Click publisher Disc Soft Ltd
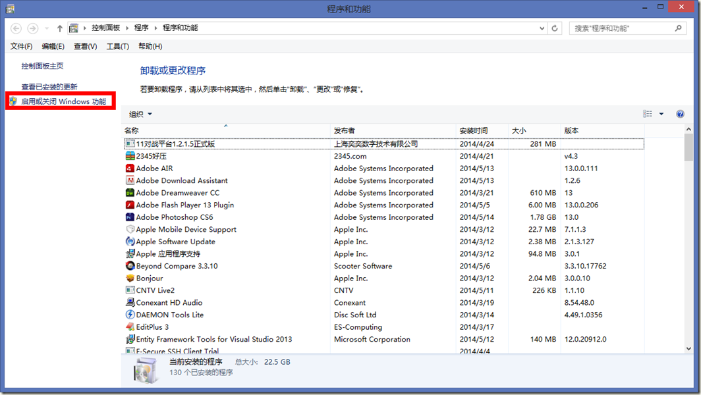This screenshot has height=395, width=701. click(x=355, y=315)
